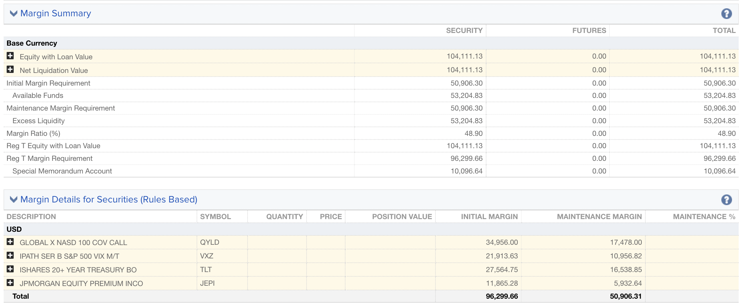Expand the VXZ position details

[x=10, y=255]
